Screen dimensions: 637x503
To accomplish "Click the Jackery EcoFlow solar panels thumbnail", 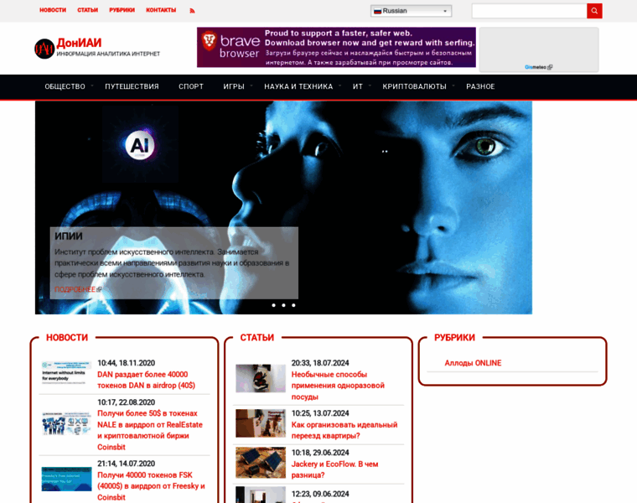I will 261,463.
